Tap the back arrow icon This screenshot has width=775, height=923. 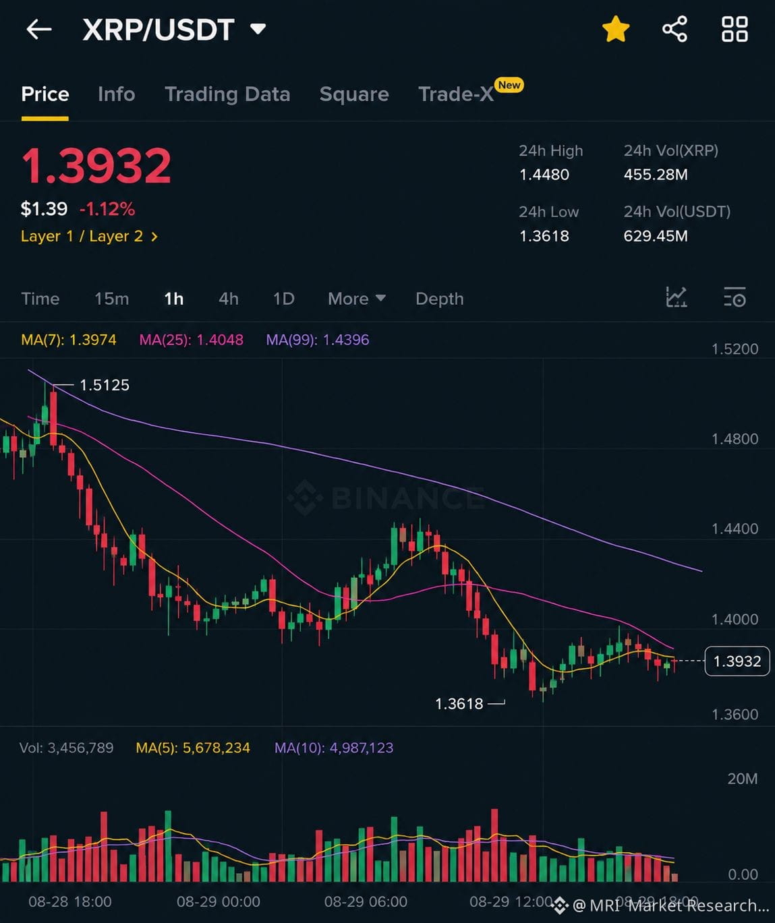click(39, 29)
